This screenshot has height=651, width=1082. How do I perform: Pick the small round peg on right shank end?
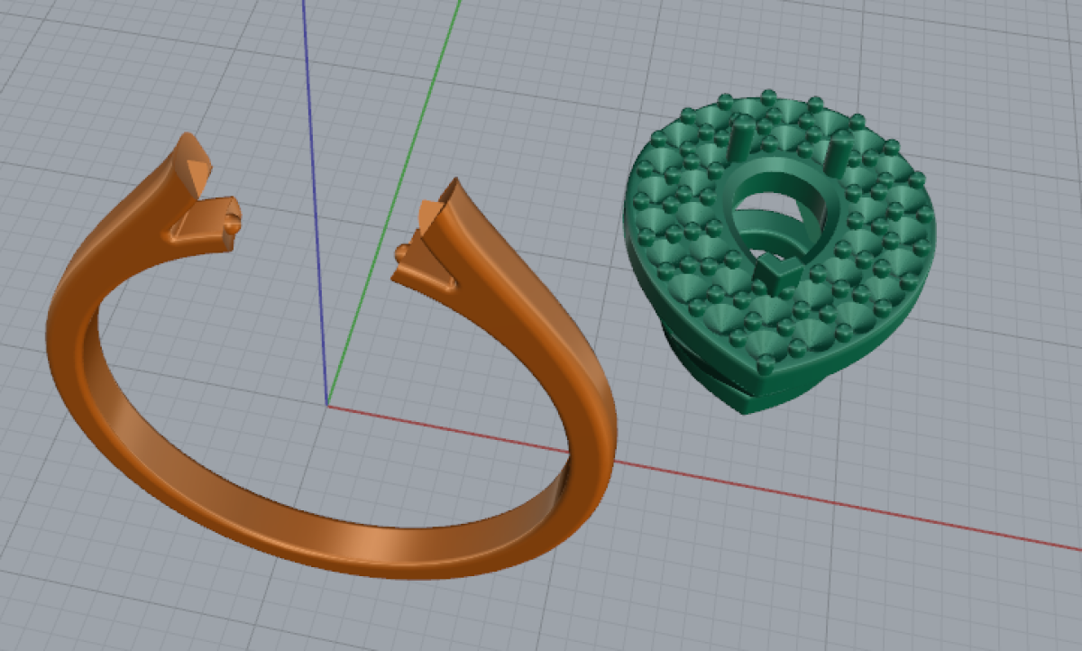pos(402,252)
